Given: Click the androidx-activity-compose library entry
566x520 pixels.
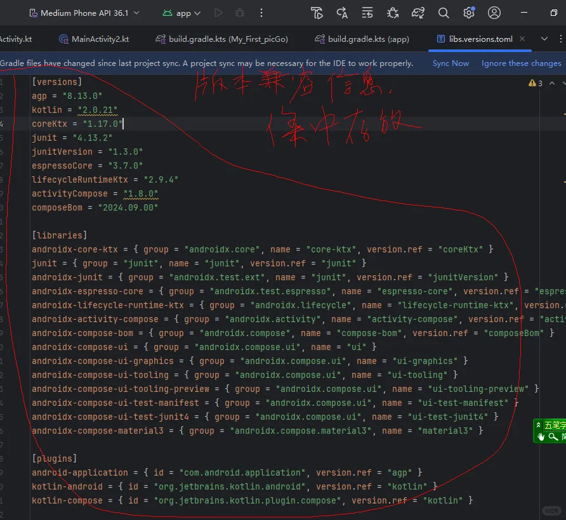Looking at the screenshot, I should [298, 319].
